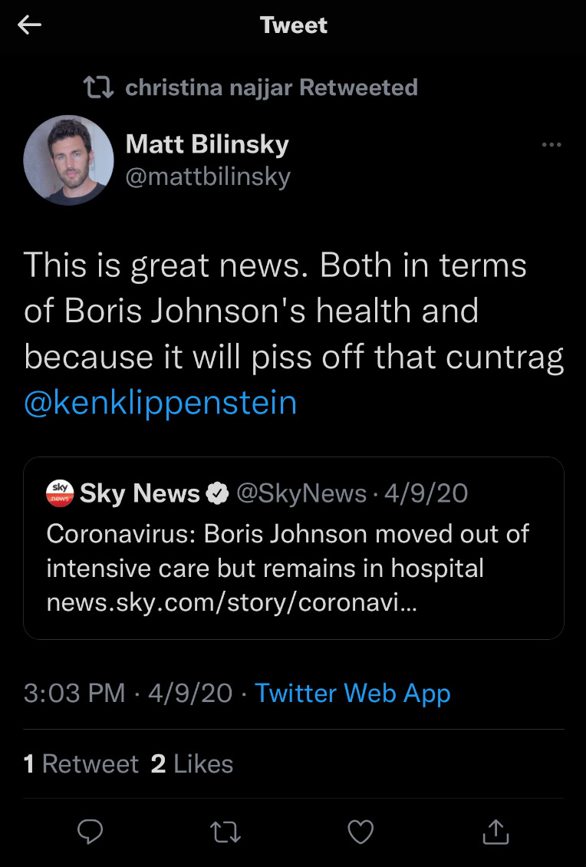
Task: Click the @mattbilinsky handle text
Action: [207, 176]
